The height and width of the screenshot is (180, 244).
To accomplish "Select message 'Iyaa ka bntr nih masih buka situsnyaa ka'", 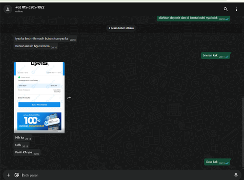I will pos(45,39).
